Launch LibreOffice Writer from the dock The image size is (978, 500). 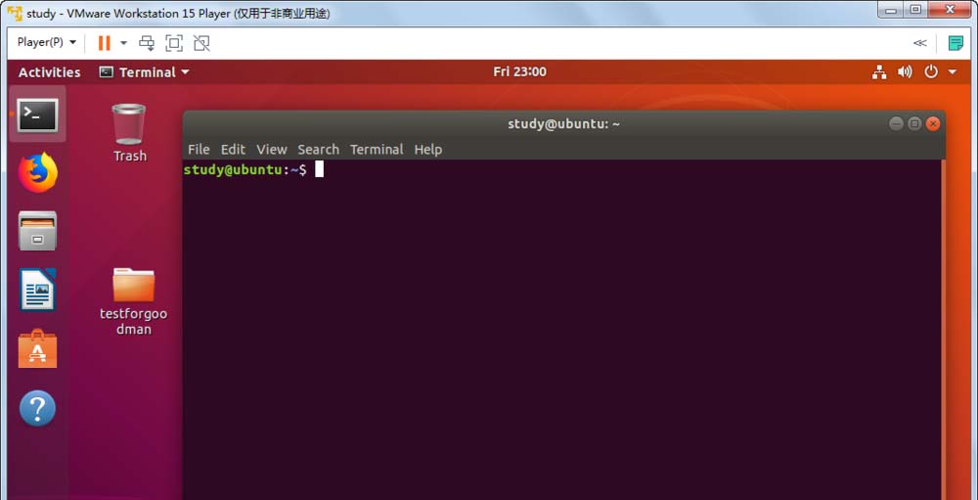tap(37, 289)
